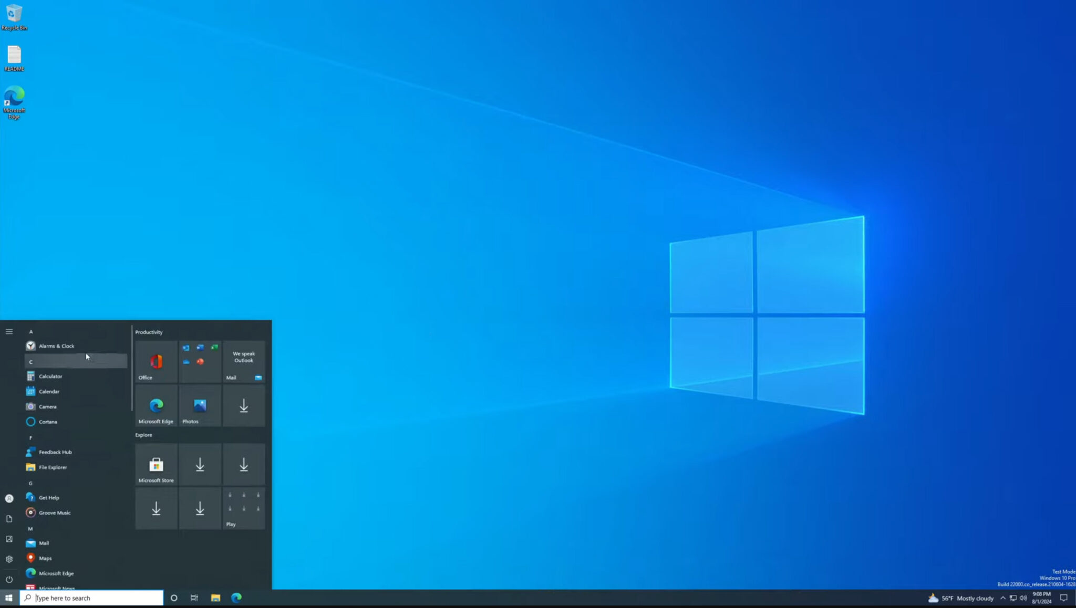Click the volume icon in system tray
The image size is (1076, 608).
pyautogui.click(x=1022, y=598)
